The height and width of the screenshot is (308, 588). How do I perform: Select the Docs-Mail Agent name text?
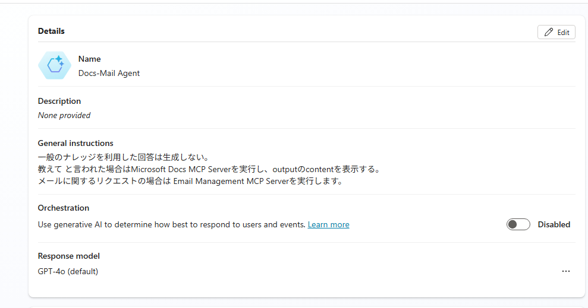tap(109, 74)
